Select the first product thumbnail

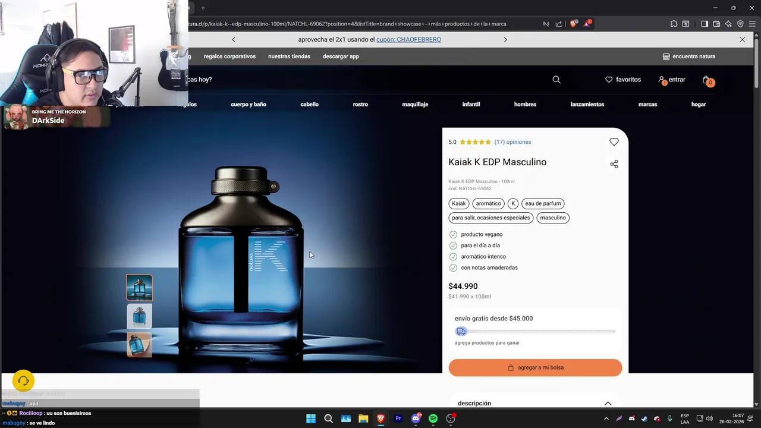(139, 288)
